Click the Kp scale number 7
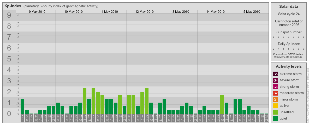 pyautogui.click(x=9, y=37)
